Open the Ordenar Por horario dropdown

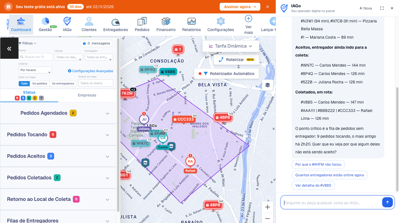[35, 70]
